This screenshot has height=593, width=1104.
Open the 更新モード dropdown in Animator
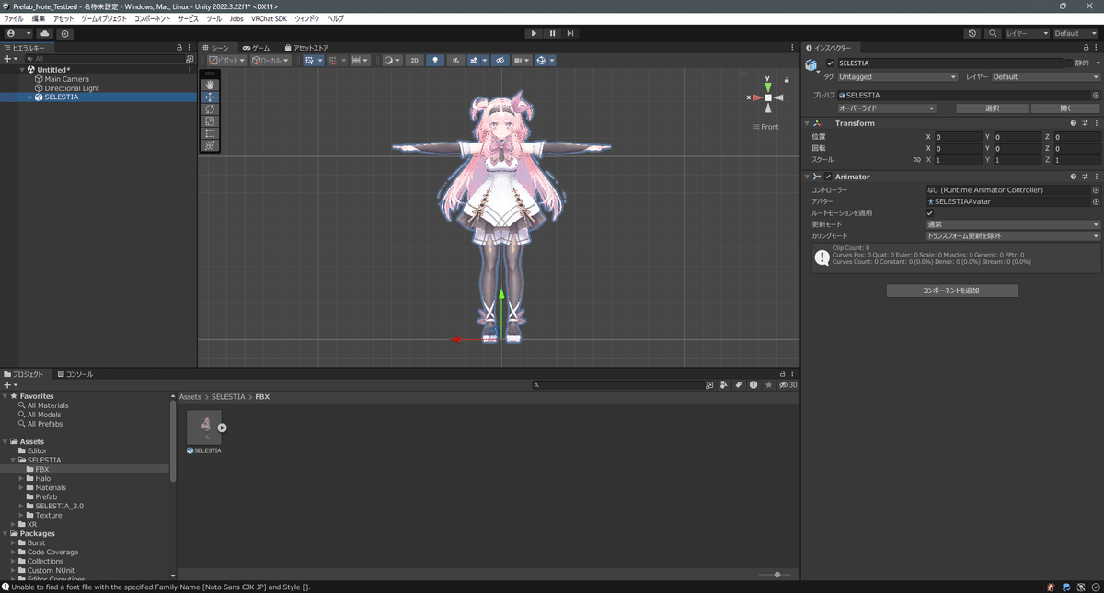tap(1012, 223)
